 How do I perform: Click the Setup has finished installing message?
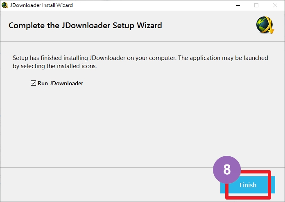tap(140, 58)
